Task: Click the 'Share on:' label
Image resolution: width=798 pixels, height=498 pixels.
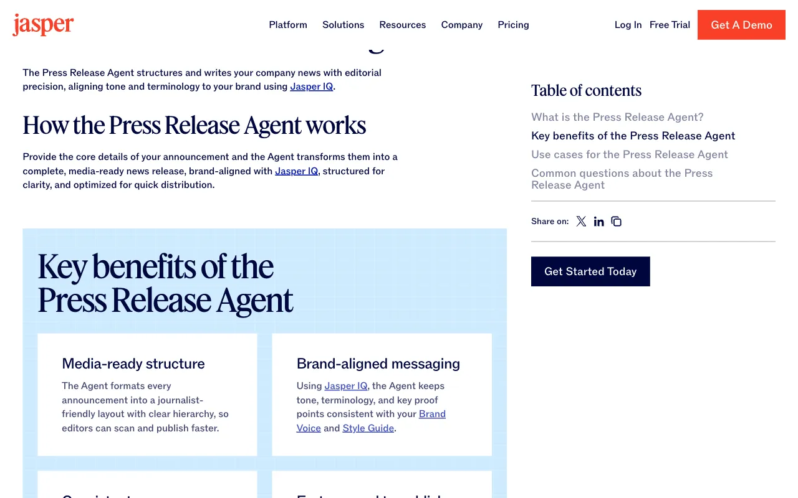Action: (550, 221)
